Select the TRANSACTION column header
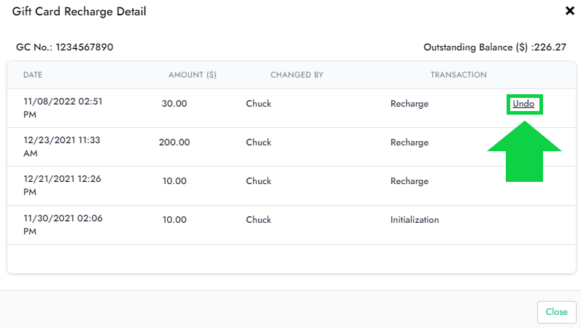 pos(458,75)
